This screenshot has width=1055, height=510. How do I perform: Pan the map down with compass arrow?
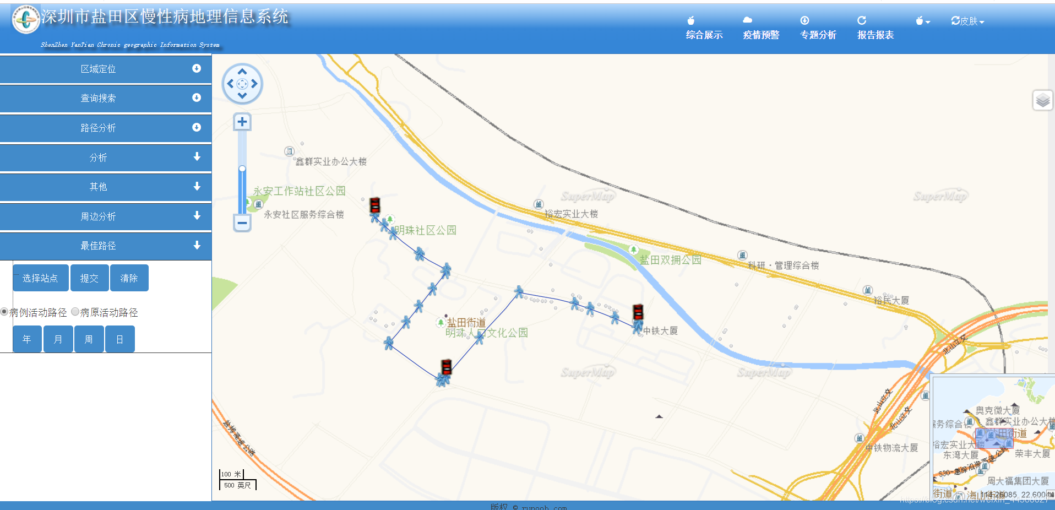pyautogui.click(x=242, y=96)
